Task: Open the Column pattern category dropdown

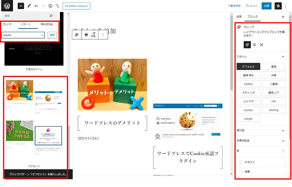Action: (x=23, y=35)
